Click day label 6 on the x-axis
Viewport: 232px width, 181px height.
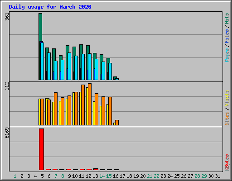(x=49, y=176)
